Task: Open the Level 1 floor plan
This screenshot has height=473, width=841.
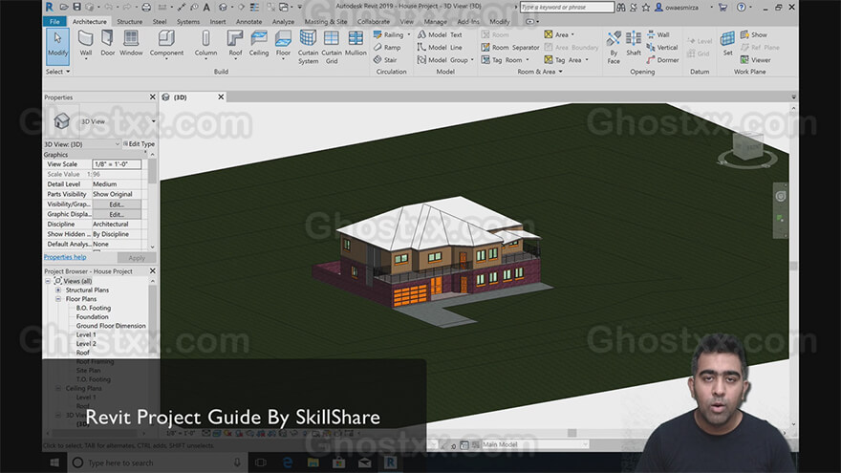Action: coord(86,334)
